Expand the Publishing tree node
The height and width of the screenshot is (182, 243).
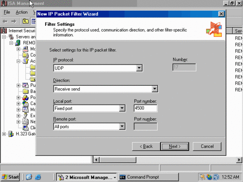pos(18,85)
